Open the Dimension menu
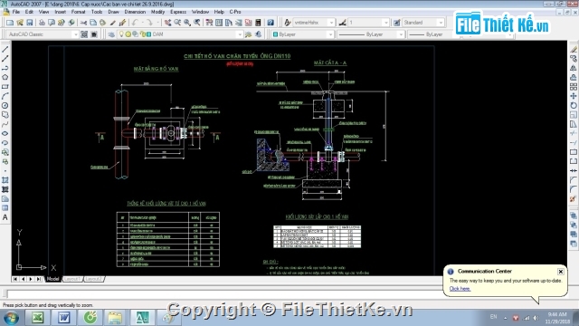The height and width of the screenshot is (326, 579). (x=135, y=12)
